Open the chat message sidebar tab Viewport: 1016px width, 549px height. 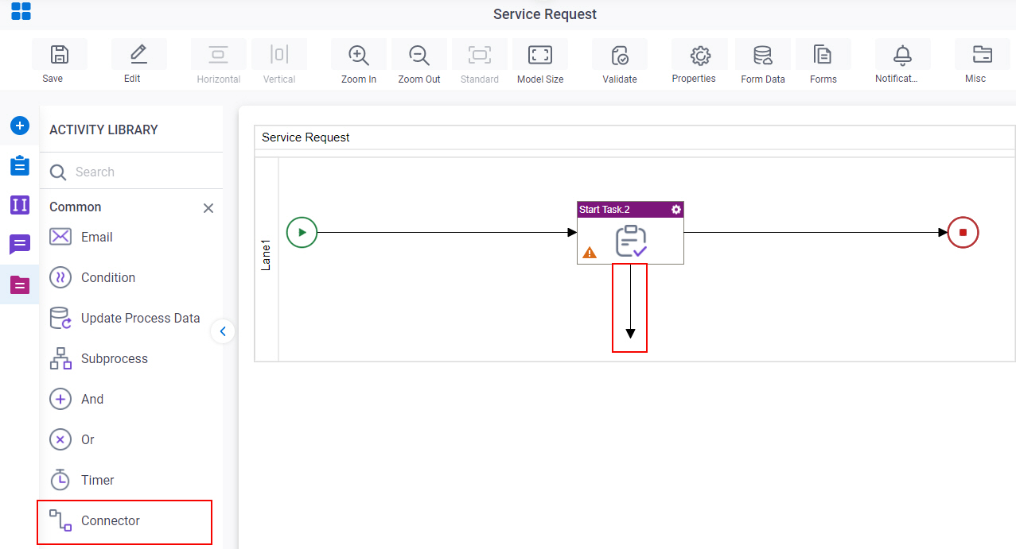click(x=20, y=245)
